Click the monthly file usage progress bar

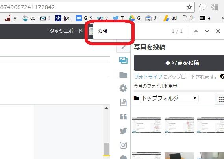[x=179, y=90]
